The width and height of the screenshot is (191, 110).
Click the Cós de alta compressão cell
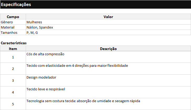(x=108, y=57)
